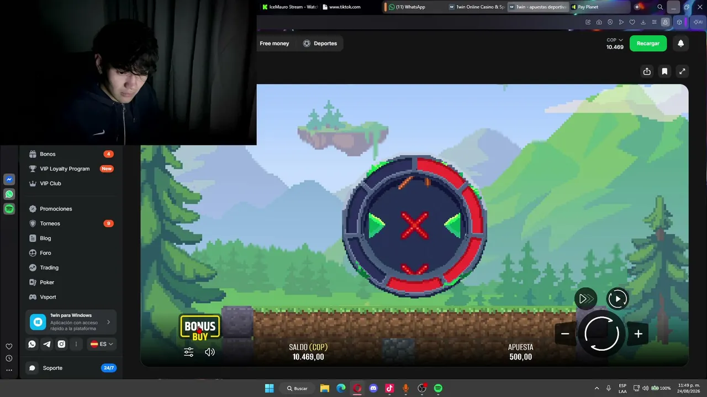Open Promociones in the sidebar

pyautogui.click(x=71, y=209)
